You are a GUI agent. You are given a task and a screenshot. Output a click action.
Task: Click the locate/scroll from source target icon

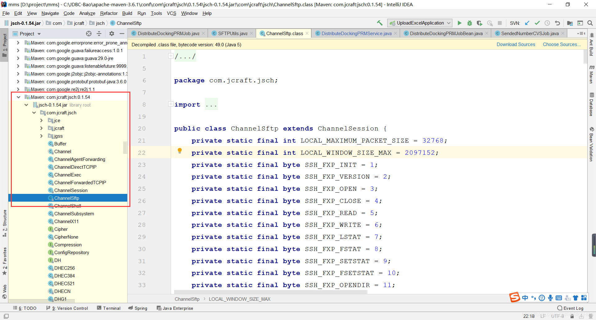(89, 34)
